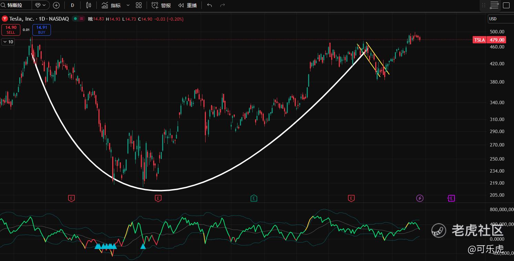Viewport: 514px width, 261px height.
Task: Click the 219.00 price axis label
Action: pos(497,183)
